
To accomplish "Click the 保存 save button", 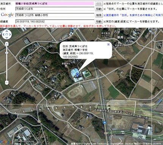I will coord(99,3).
